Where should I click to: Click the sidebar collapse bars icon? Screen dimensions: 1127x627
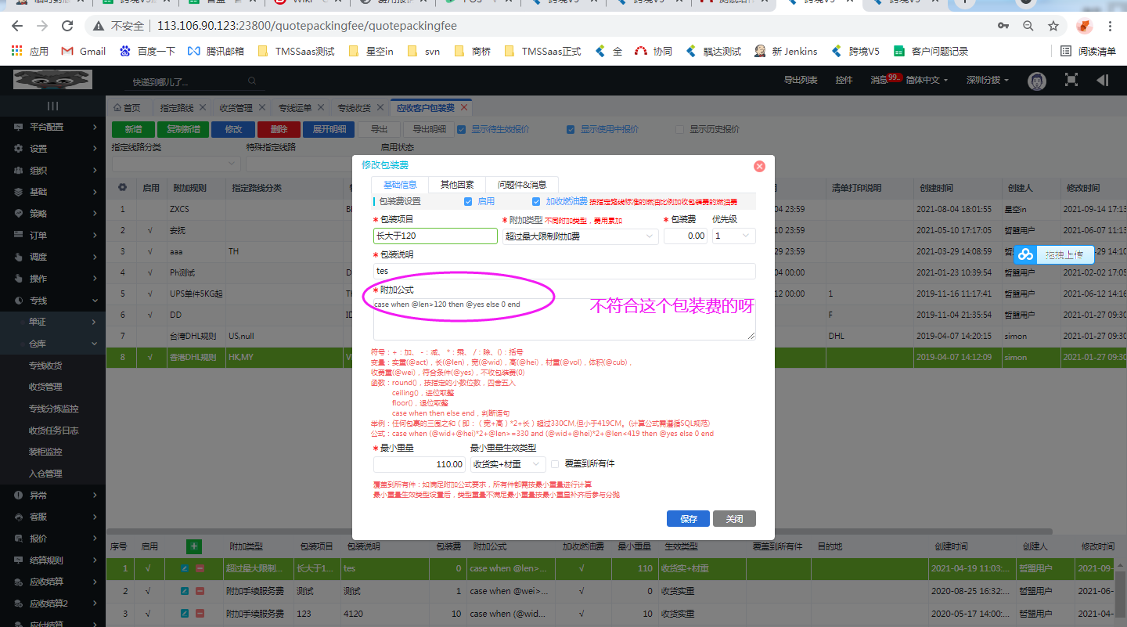coord(52,106)
